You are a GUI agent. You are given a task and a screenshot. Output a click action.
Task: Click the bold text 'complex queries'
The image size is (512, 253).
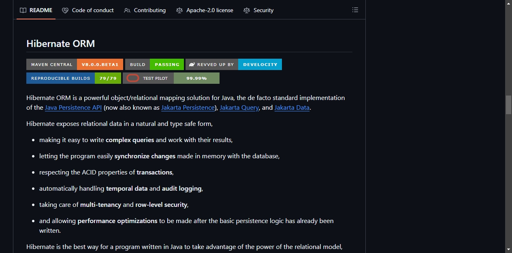pyautogui.click(x=130, y=140)
